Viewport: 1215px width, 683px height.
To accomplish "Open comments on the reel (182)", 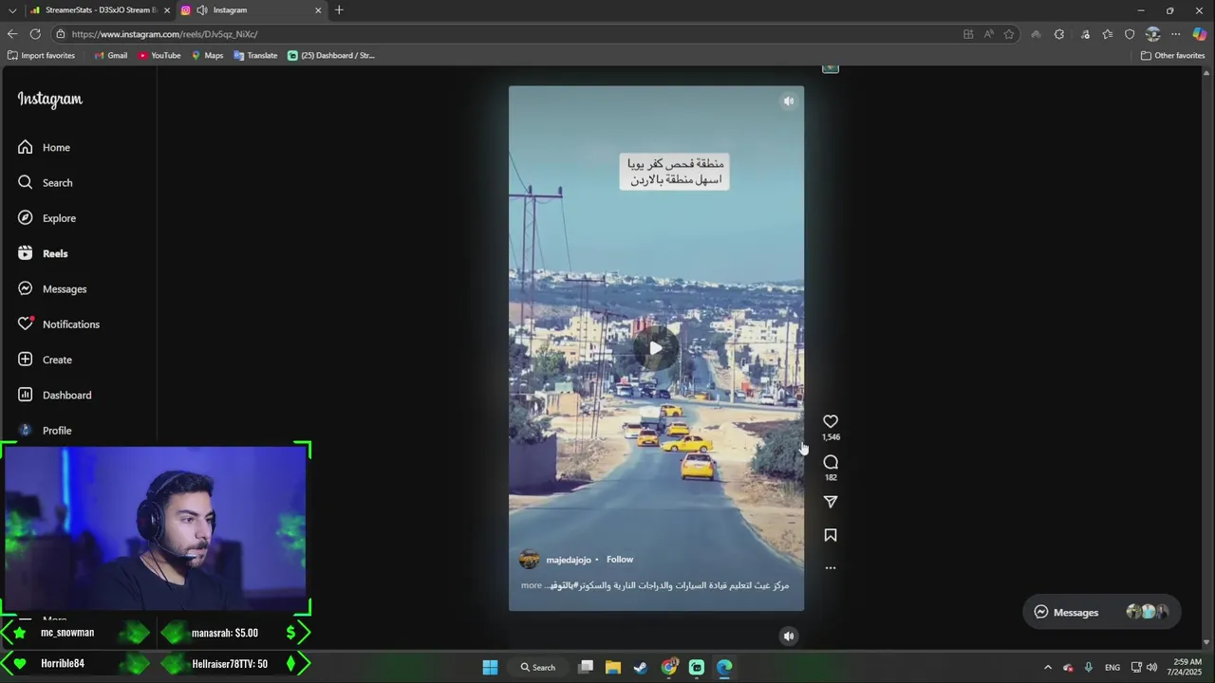I will 831,462.
